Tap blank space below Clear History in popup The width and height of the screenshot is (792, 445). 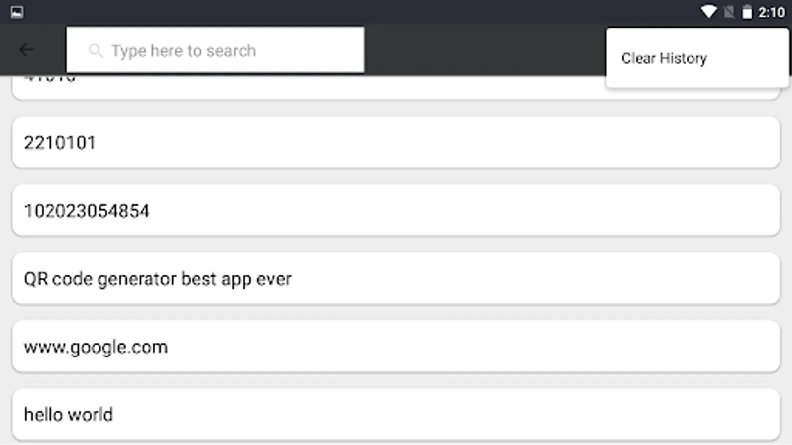point(697,79)
